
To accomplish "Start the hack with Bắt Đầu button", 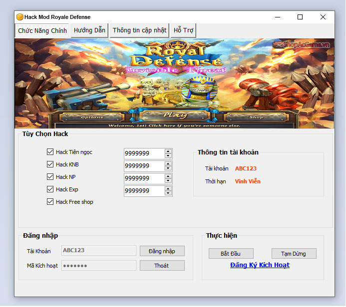I will pyautogui.click(x=231, y=254).
